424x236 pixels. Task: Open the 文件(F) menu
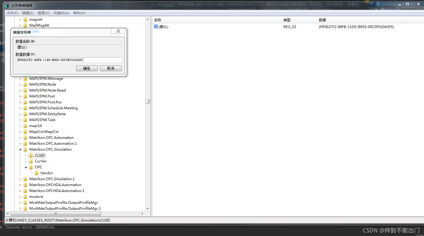(12, 13)
